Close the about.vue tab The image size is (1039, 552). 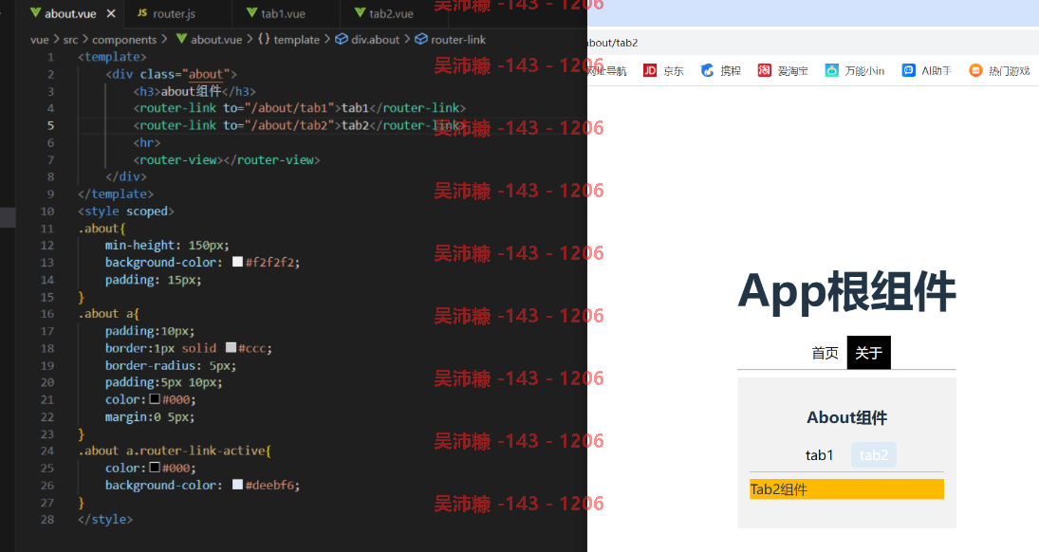point(111,13)
